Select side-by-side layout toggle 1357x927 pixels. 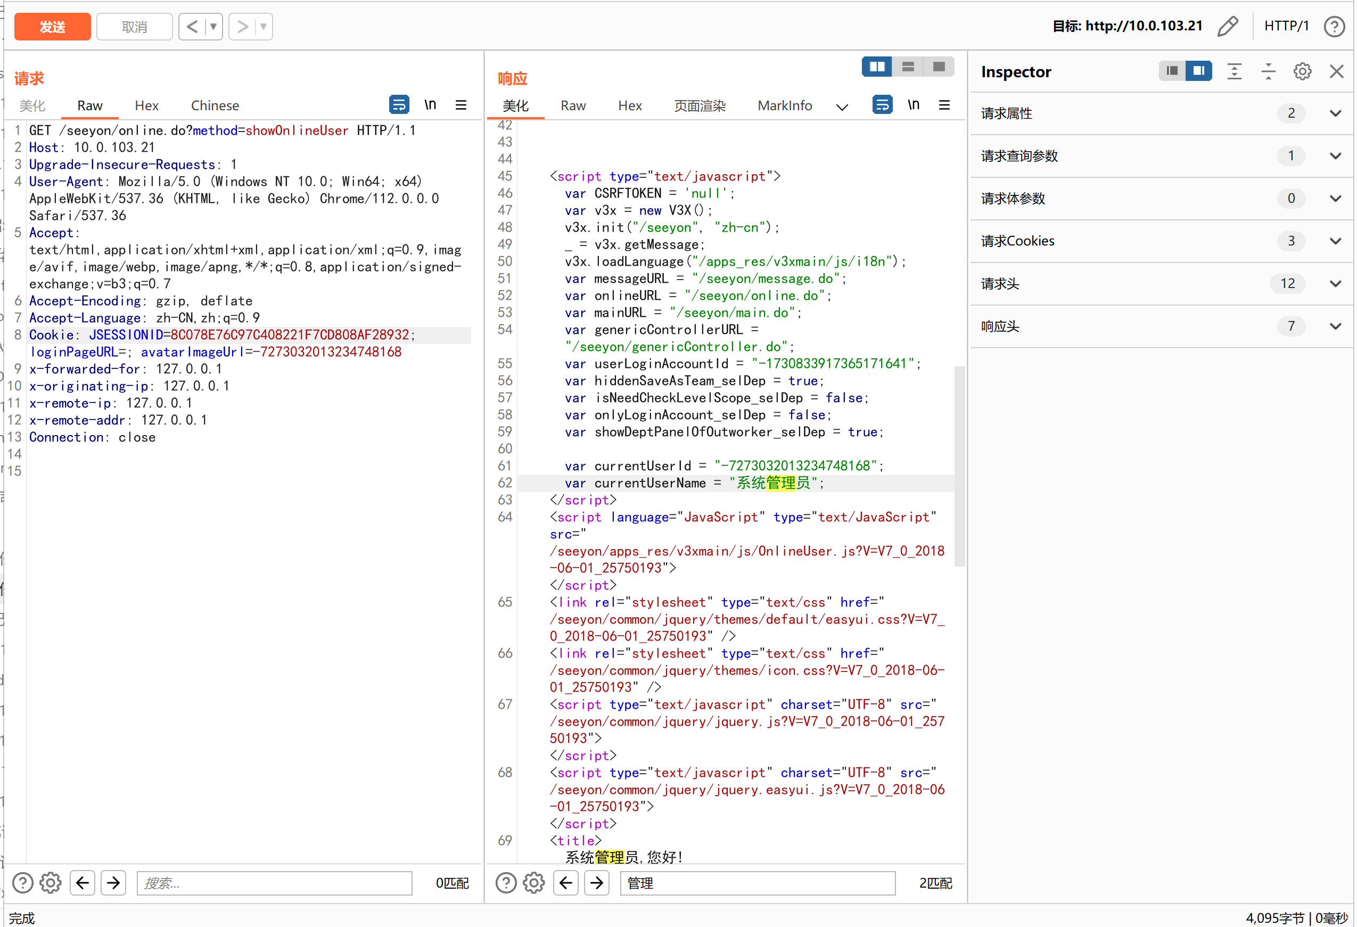pos(876,67)
